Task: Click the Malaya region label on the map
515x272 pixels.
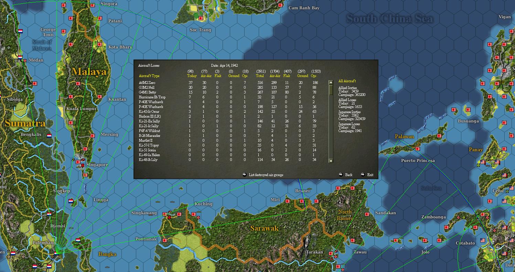Action: point(89,72)
